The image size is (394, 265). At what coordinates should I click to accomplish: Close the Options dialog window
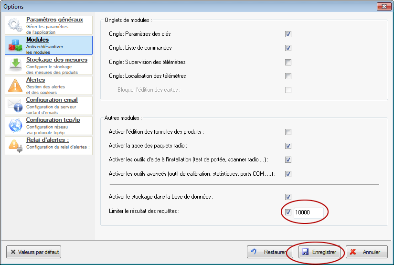point(384,6)
